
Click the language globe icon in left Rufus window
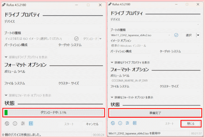click(x=7, y=123)
